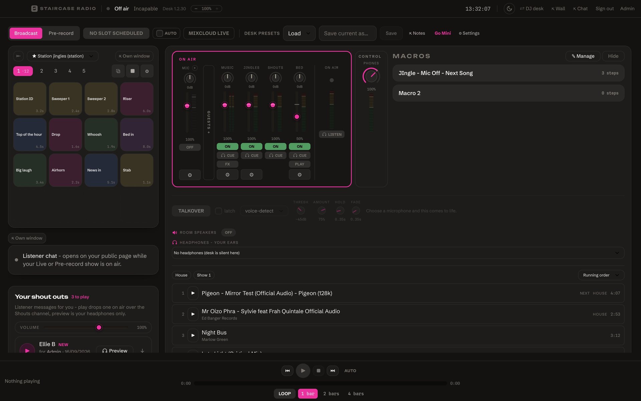
Task: Expand the GUESTS + strip
Action: coord(209,123)
